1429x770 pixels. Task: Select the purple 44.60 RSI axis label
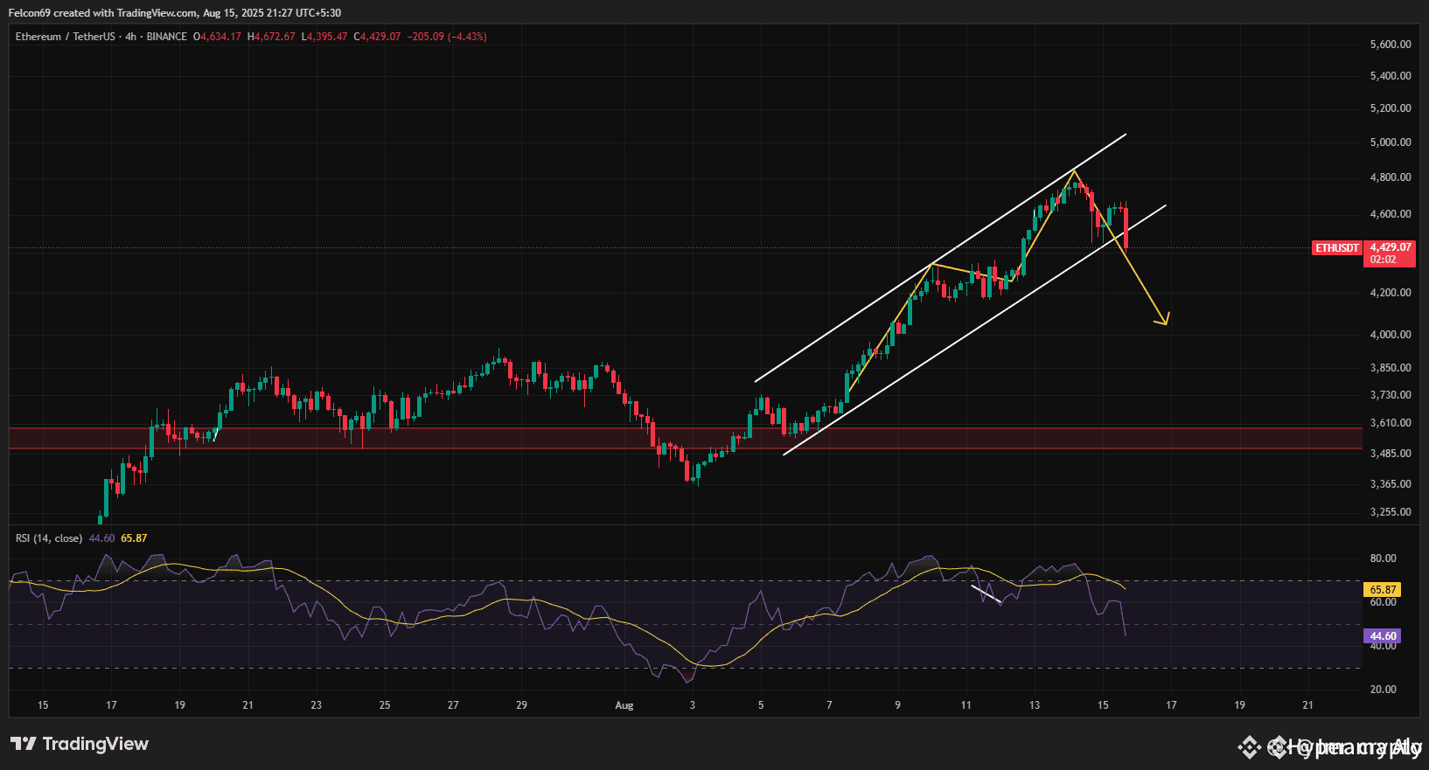point(1382,636)
